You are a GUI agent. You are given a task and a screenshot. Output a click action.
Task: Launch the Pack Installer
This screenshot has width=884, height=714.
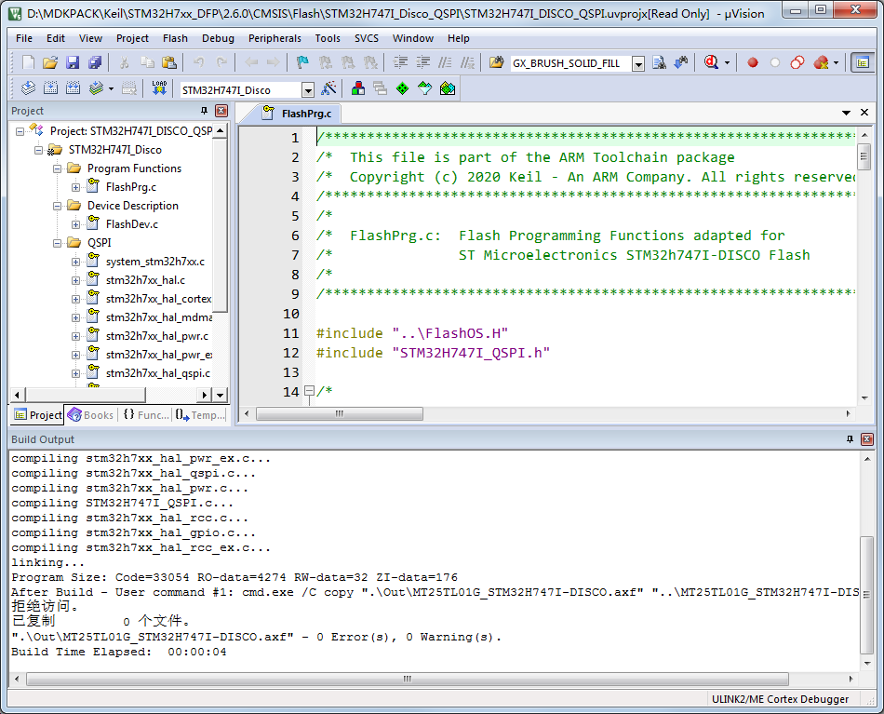coord(447,88)
